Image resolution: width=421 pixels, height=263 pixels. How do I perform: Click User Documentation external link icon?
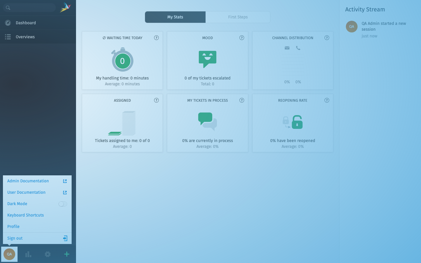click(65, 193)
